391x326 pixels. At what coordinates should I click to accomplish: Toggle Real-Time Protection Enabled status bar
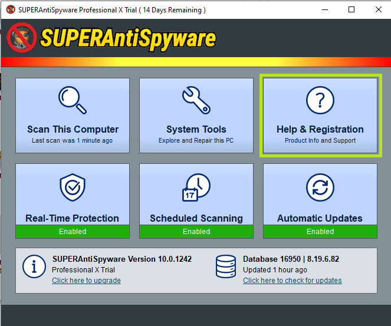[73, 232]
